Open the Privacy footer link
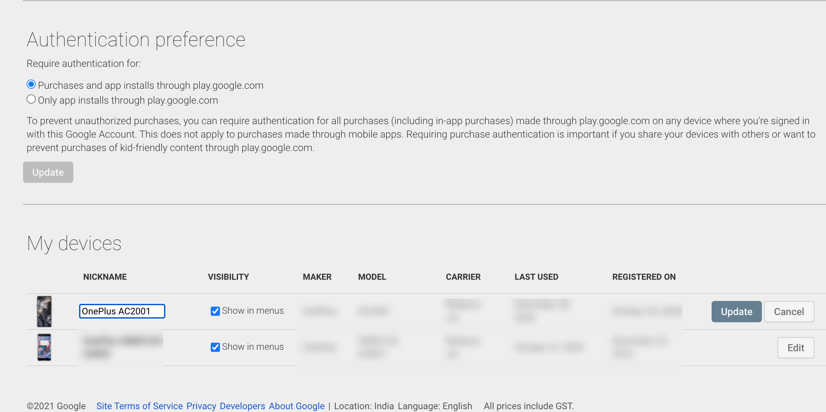This screenshot has width=826, height=412. pyautogui.click(x=201, y=406)
